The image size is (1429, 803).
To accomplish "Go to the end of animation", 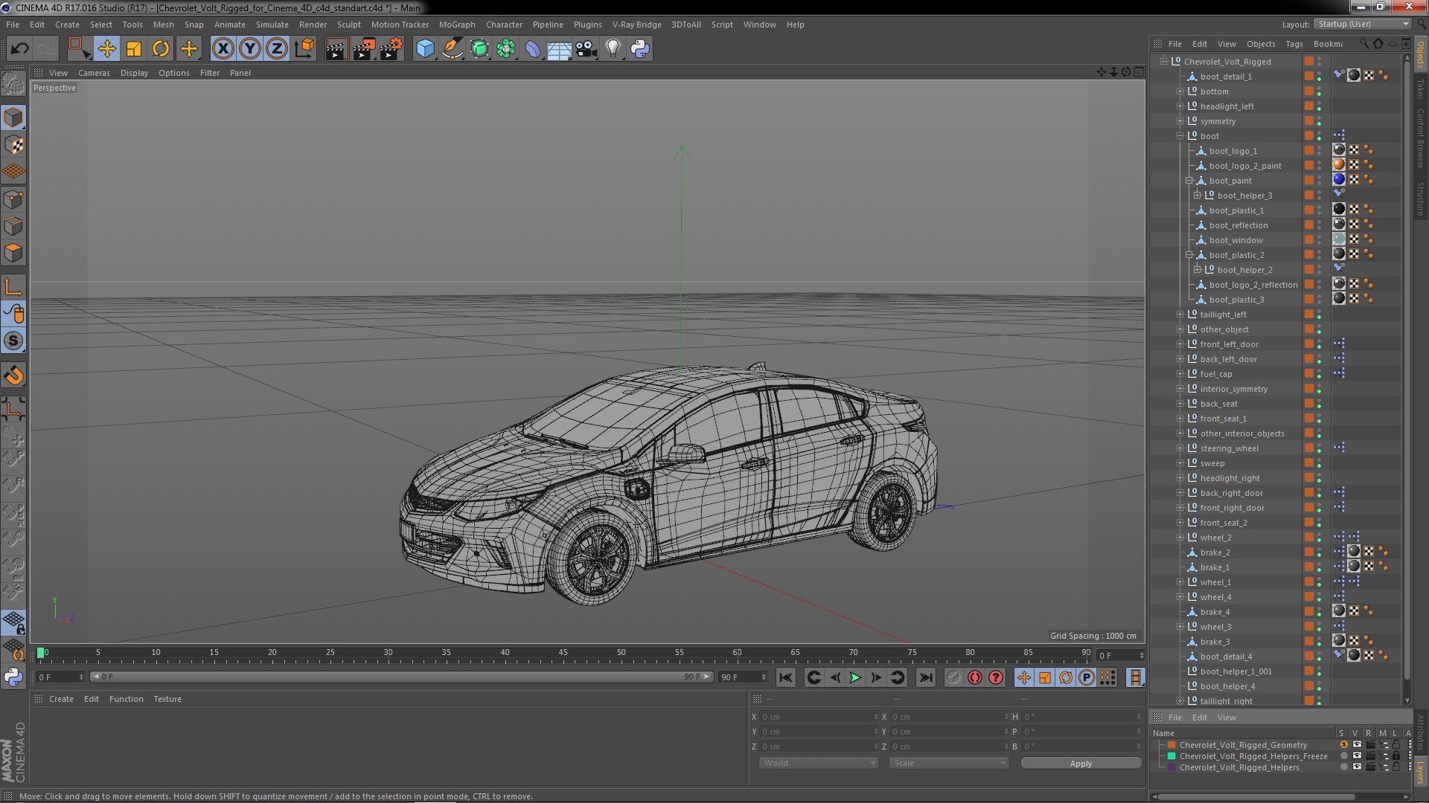I will 925,677.
